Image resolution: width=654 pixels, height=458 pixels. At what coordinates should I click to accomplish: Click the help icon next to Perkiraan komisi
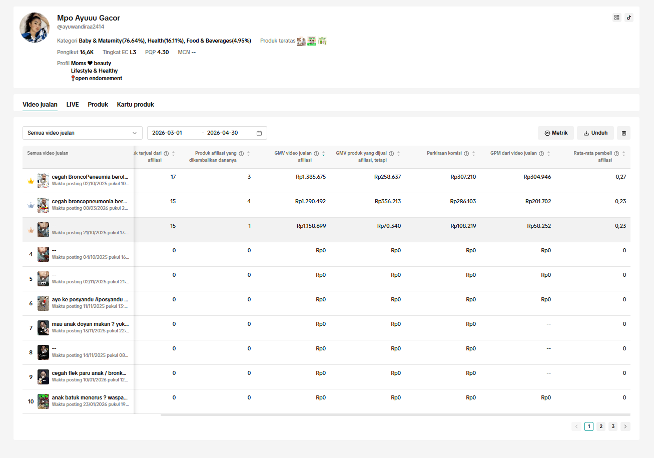[466, 154]
